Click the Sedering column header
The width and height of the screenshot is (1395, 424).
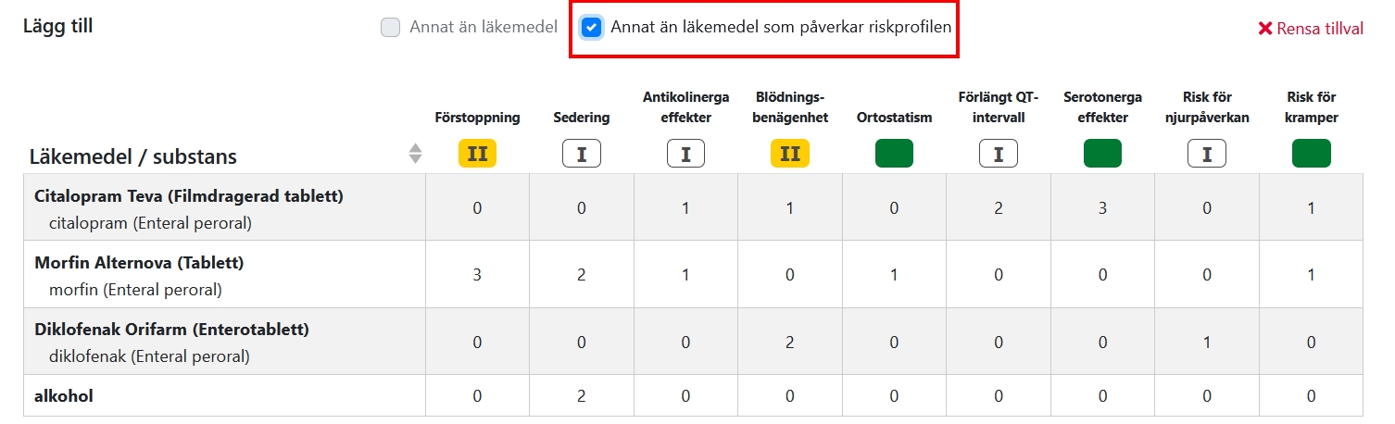pyautogui.click(x=582, y=118)
